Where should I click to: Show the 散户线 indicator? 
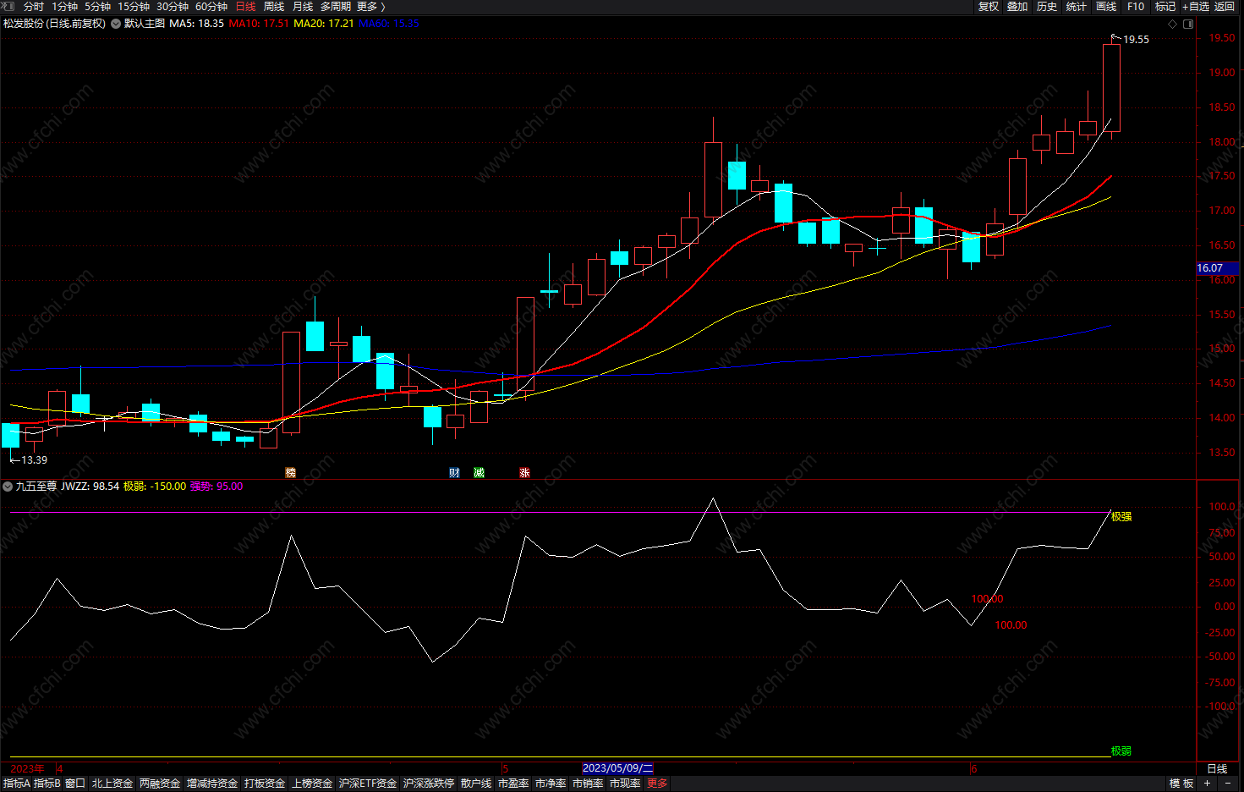click(x=476, y=784)
